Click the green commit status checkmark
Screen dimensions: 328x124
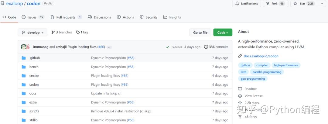(168, 47)
